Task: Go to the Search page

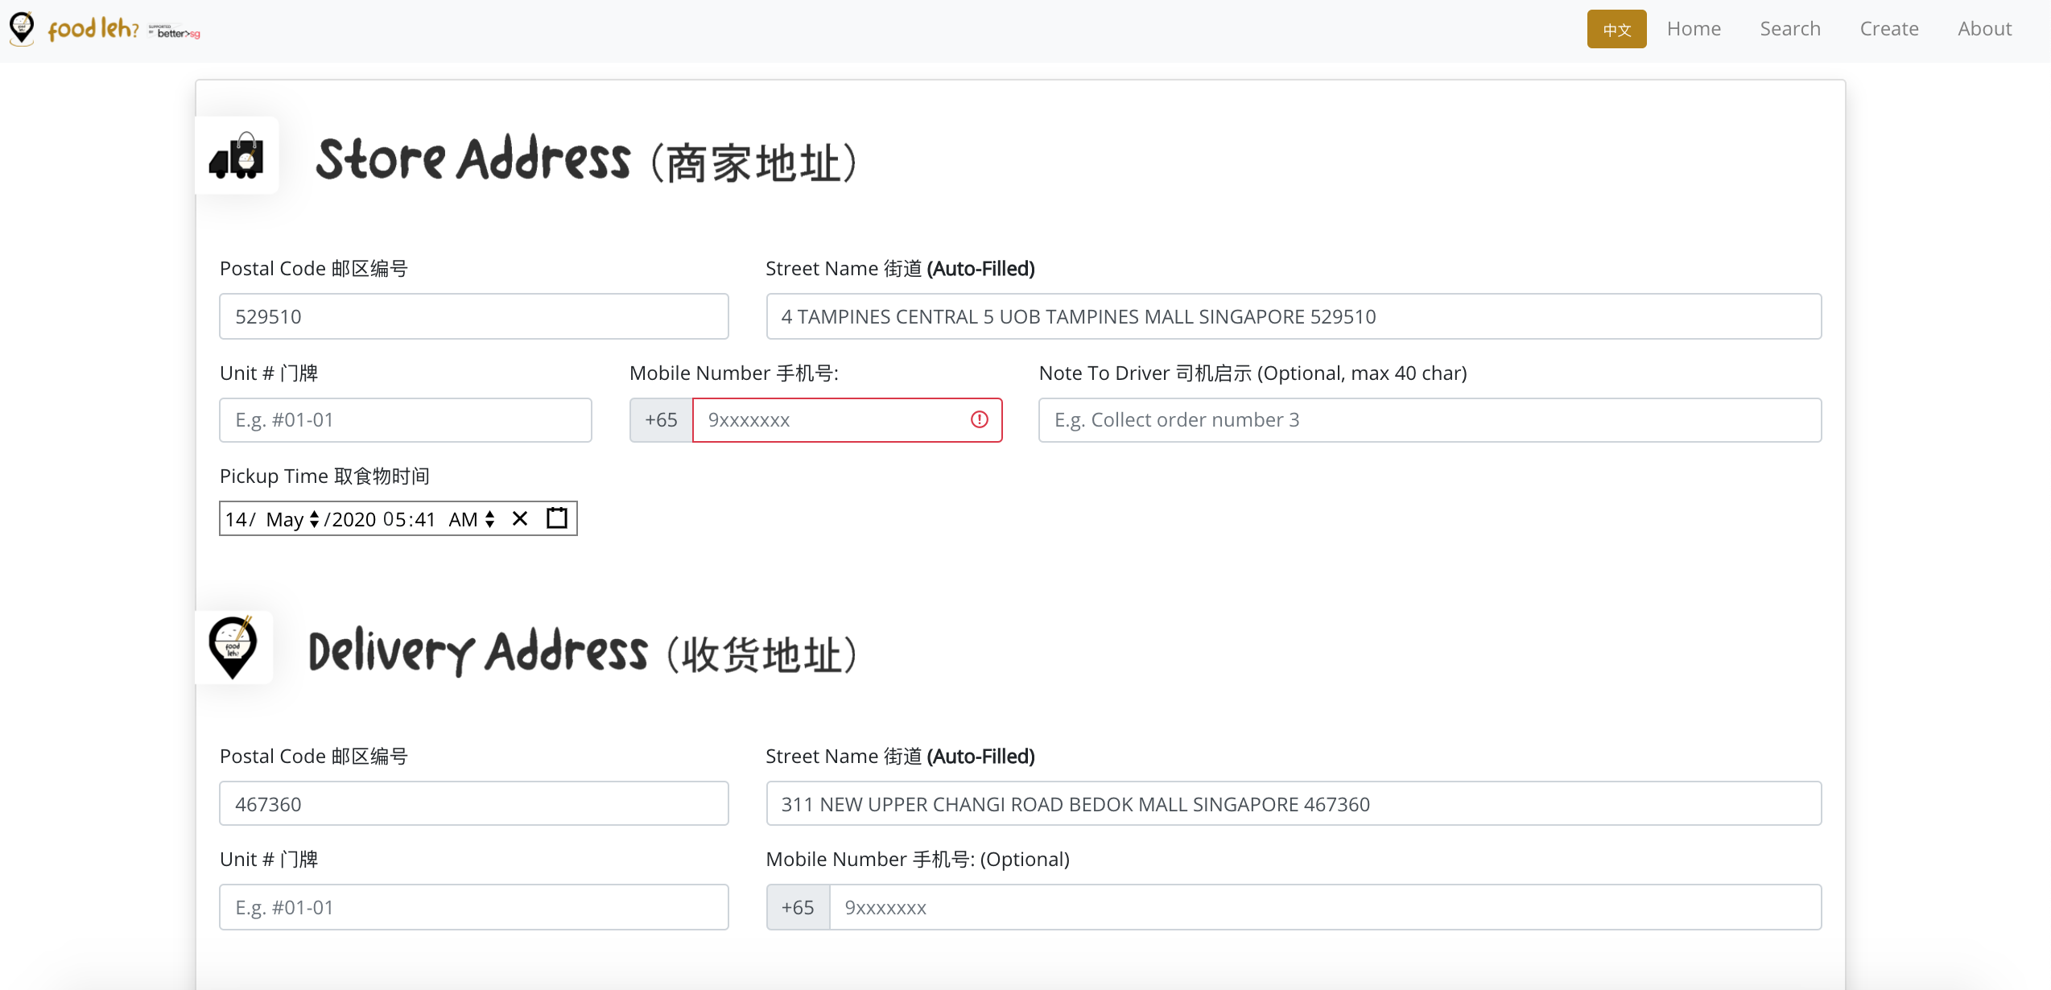Action: (1790, 29)
